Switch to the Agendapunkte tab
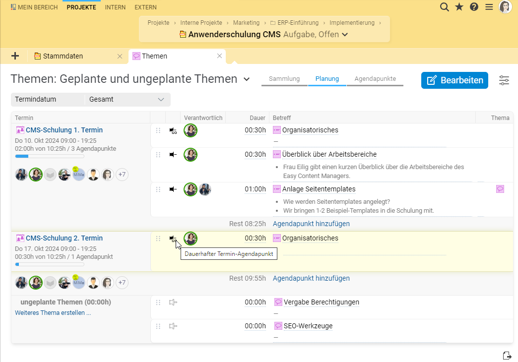Image resolution: width=518 pixels, height=362 pixels. tap(375, 79)
